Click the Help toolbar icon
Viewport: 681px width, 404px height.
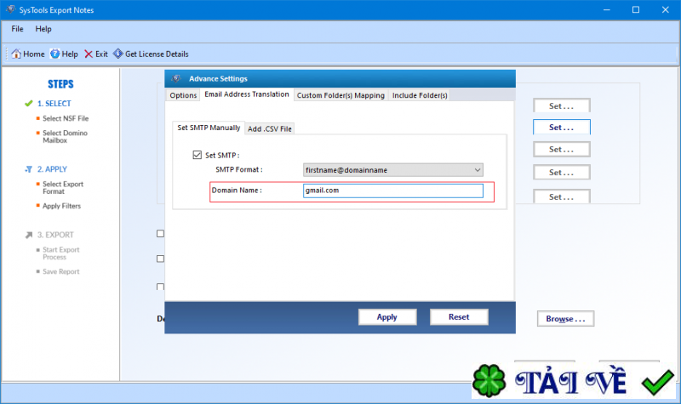54,54
